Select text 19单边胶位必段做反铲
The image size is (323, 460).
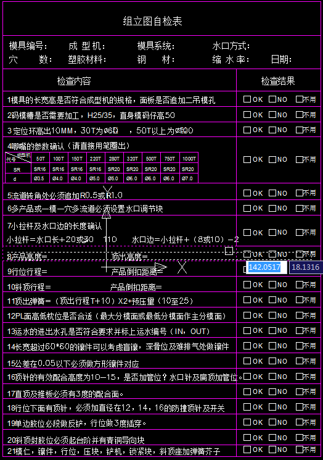click(47, 424)
